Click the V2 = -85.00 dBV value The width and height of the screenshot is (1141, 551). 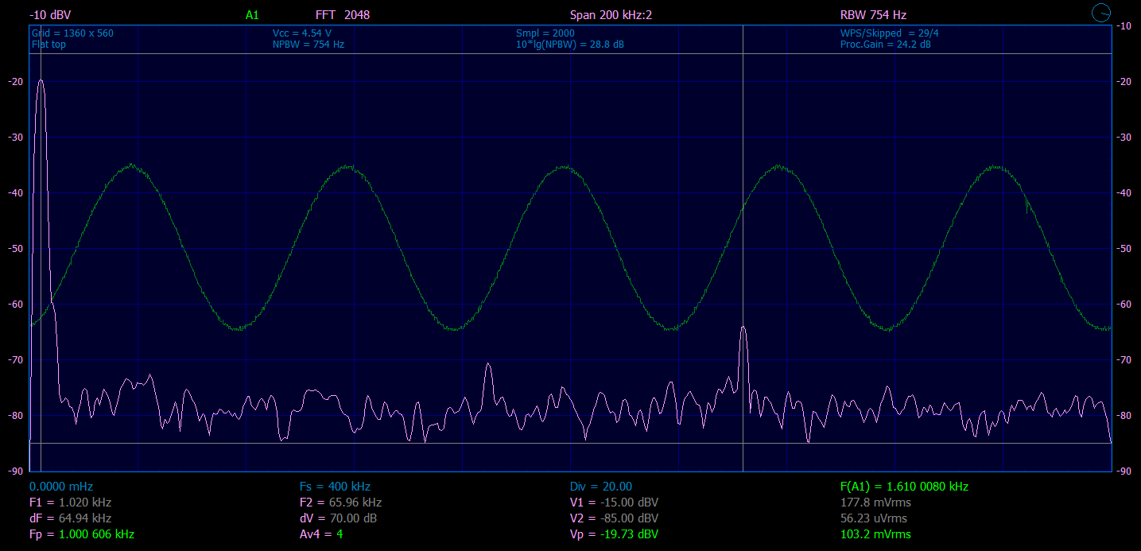(614, 518)
